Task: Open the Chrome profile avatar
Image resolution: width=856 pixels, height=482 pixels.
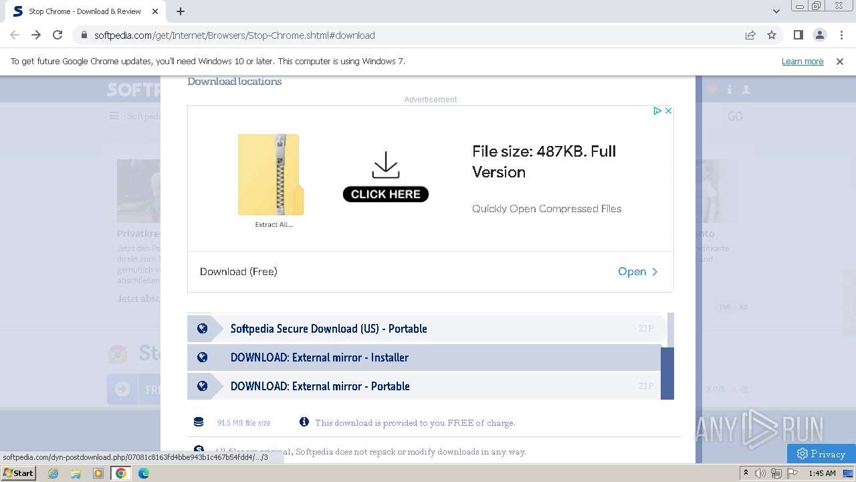Action: (x=819, y=35)
